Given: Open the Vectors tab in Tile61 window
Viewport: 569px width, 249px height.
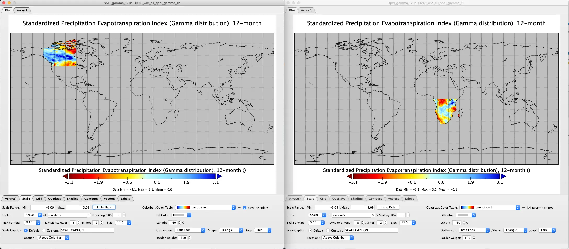Looking at the screenshot, I should (393, 199).
